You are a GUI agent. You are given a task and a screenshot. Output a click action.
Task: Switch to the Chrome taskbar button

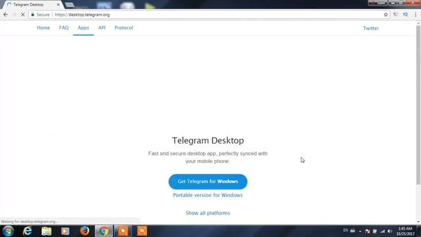pos(104,231)
